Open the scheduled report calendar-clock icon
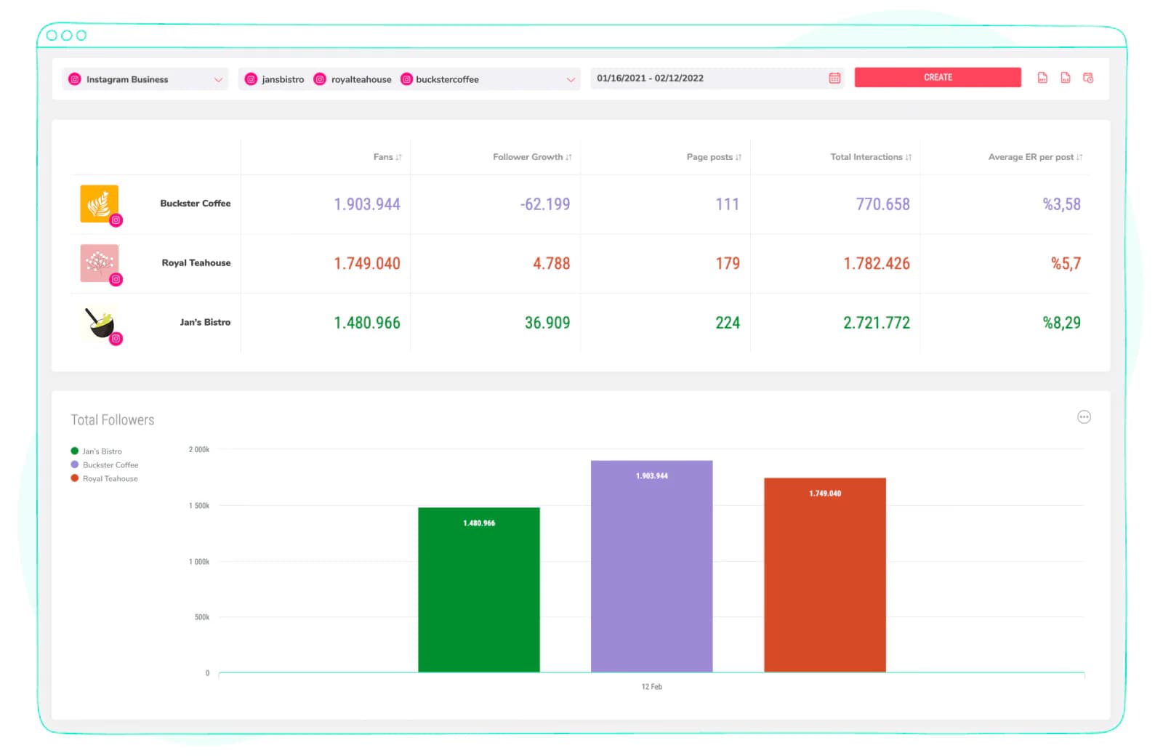This screenshot has width=1163, height=756. tap(1088, 78)
